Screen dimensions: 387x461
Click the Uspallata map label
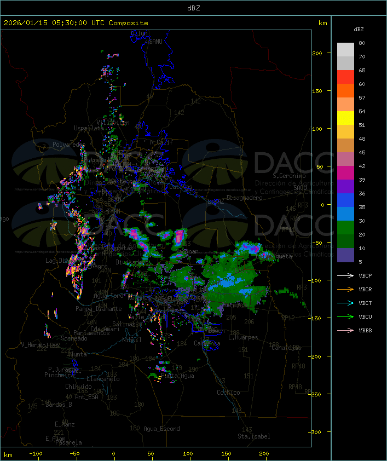coord(89,129)
